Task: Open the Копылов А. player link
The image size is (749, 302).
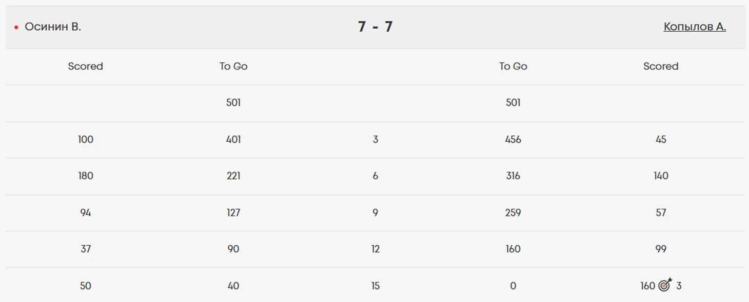Action: point(695,27)
